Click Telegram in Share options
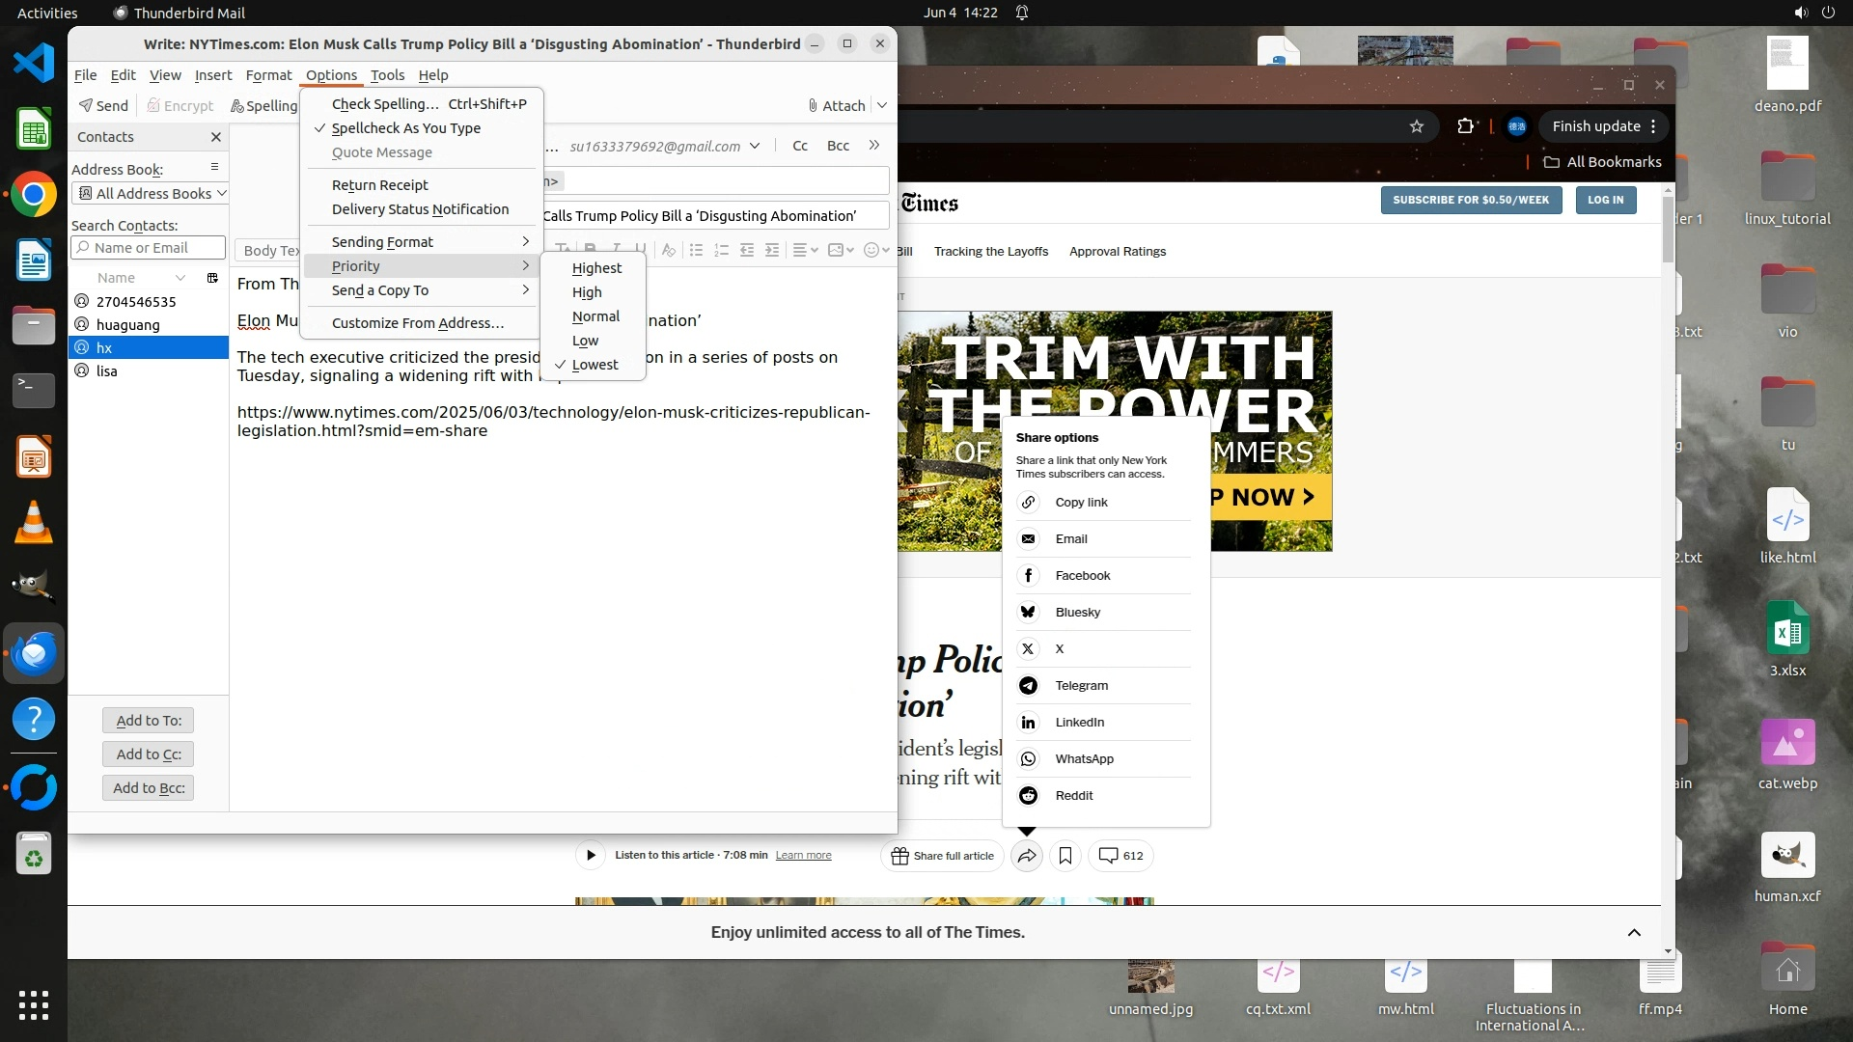The image size is (1853, 1042). [x=1081, y=685]
